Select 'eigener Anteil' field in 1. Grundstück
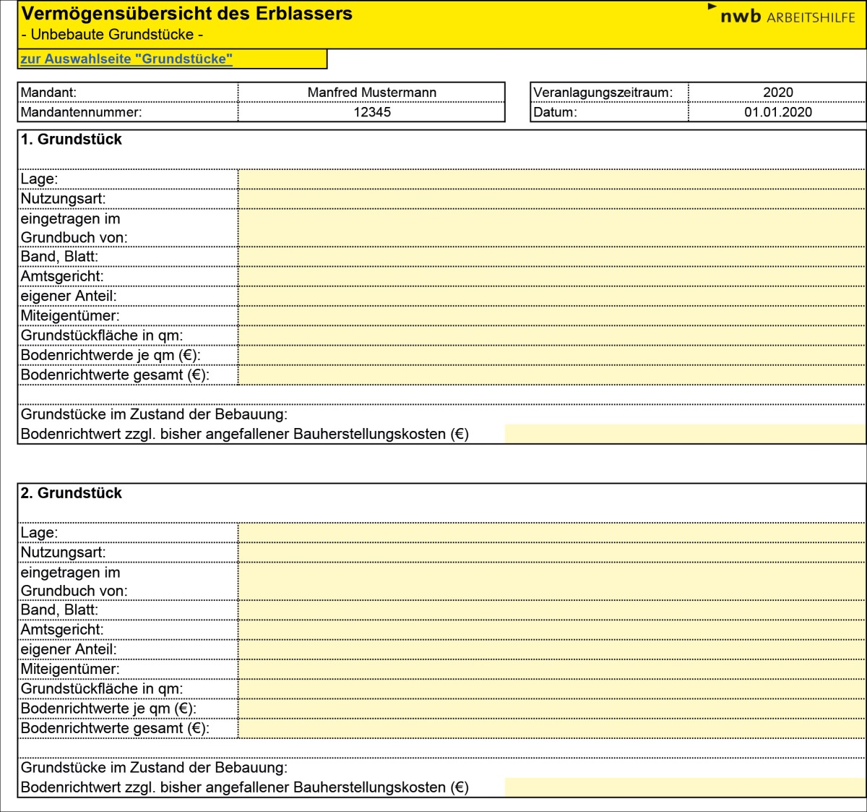Viewport: 867px width, 812px height. 551,296
